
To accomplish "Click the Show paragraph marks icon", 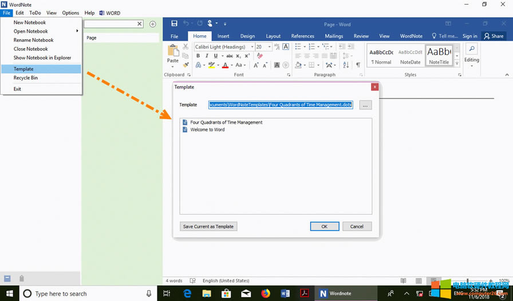I will (x=358, y=65).
